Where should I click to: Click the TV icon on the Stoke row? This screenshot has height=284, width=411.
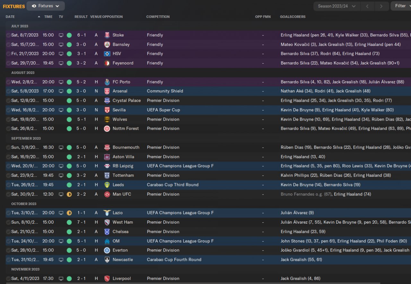tap(61, 35)
